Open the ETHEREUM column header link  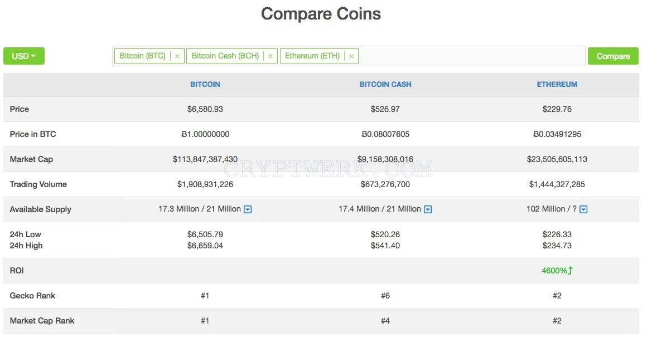coord(557,84)
